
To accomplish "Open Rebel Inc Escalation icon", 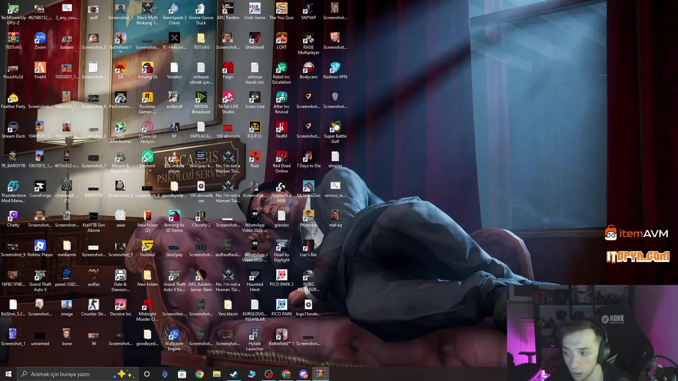I will click(x=282, y=73).
